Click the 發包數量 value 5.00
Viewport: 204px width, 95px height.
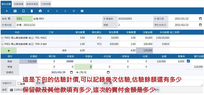pyautogui.click(x=77, y=38)
